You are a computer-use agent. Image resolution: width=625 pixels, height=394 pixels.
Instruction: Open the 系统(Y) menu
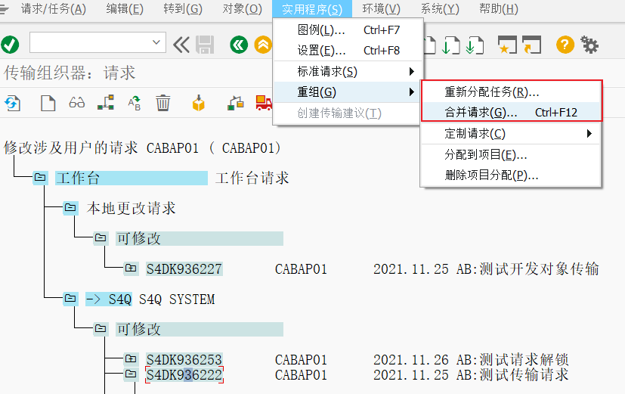(x=440, y=9)
